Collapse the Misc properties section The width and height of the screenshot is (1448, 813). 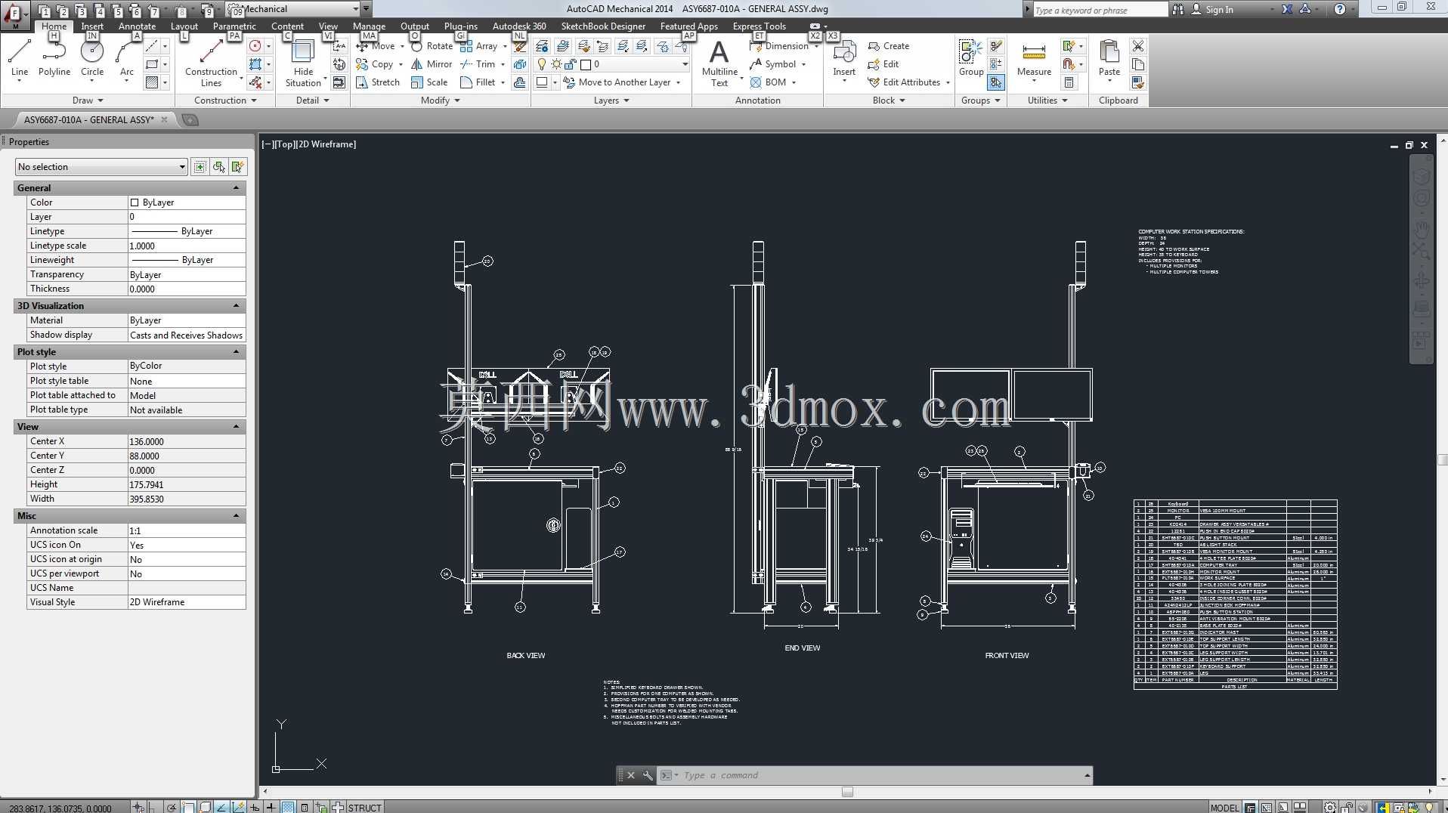point(236,515)
